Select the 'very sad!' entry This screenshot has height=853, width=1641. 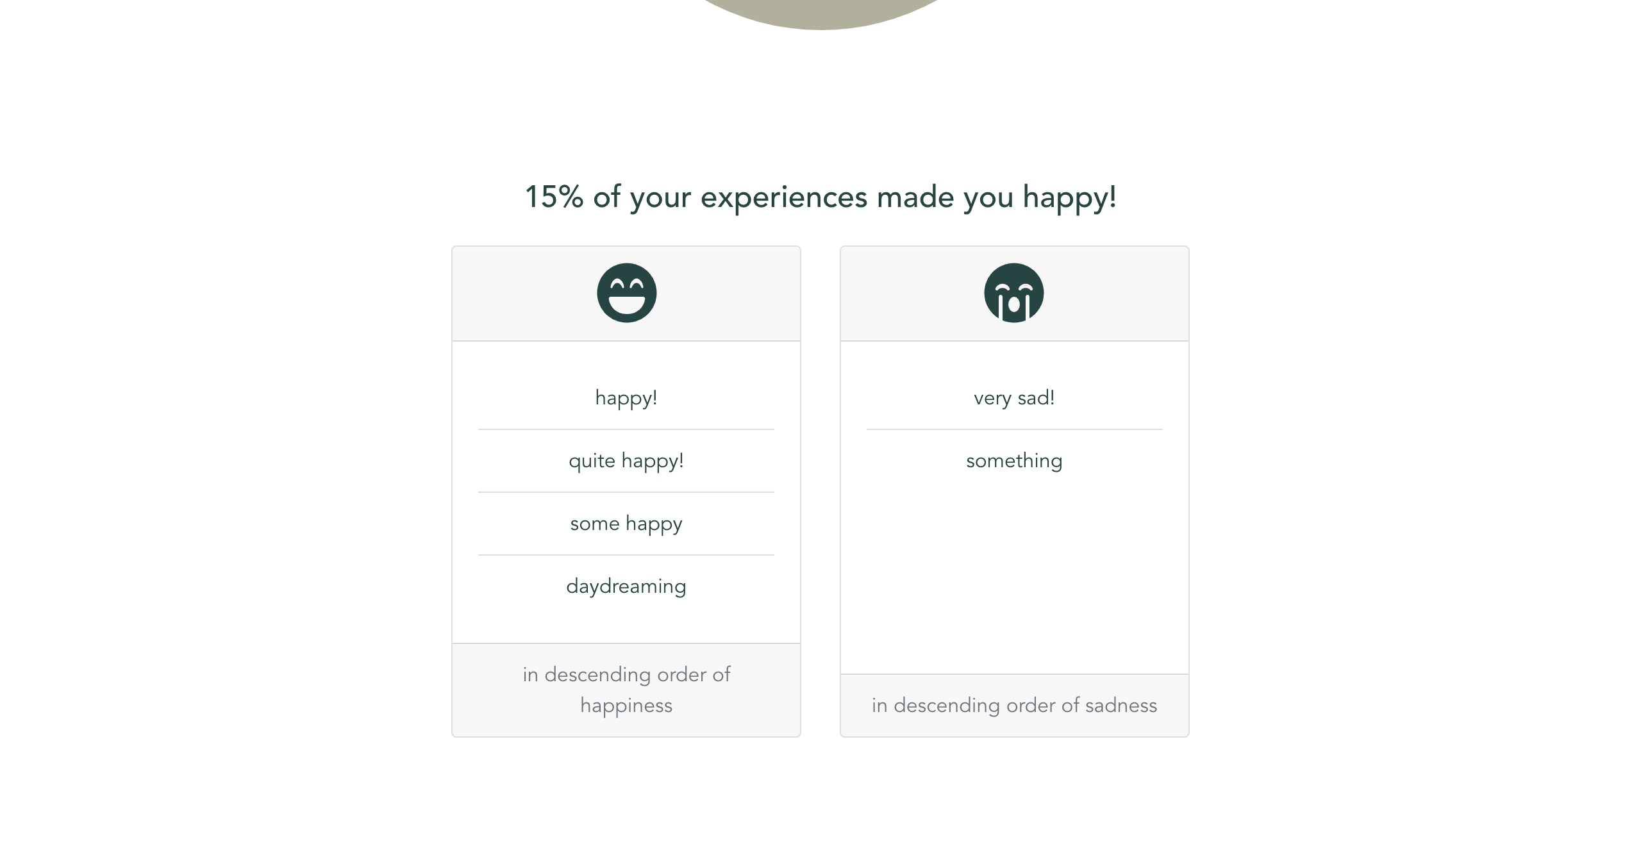(x=1014, y=398)
